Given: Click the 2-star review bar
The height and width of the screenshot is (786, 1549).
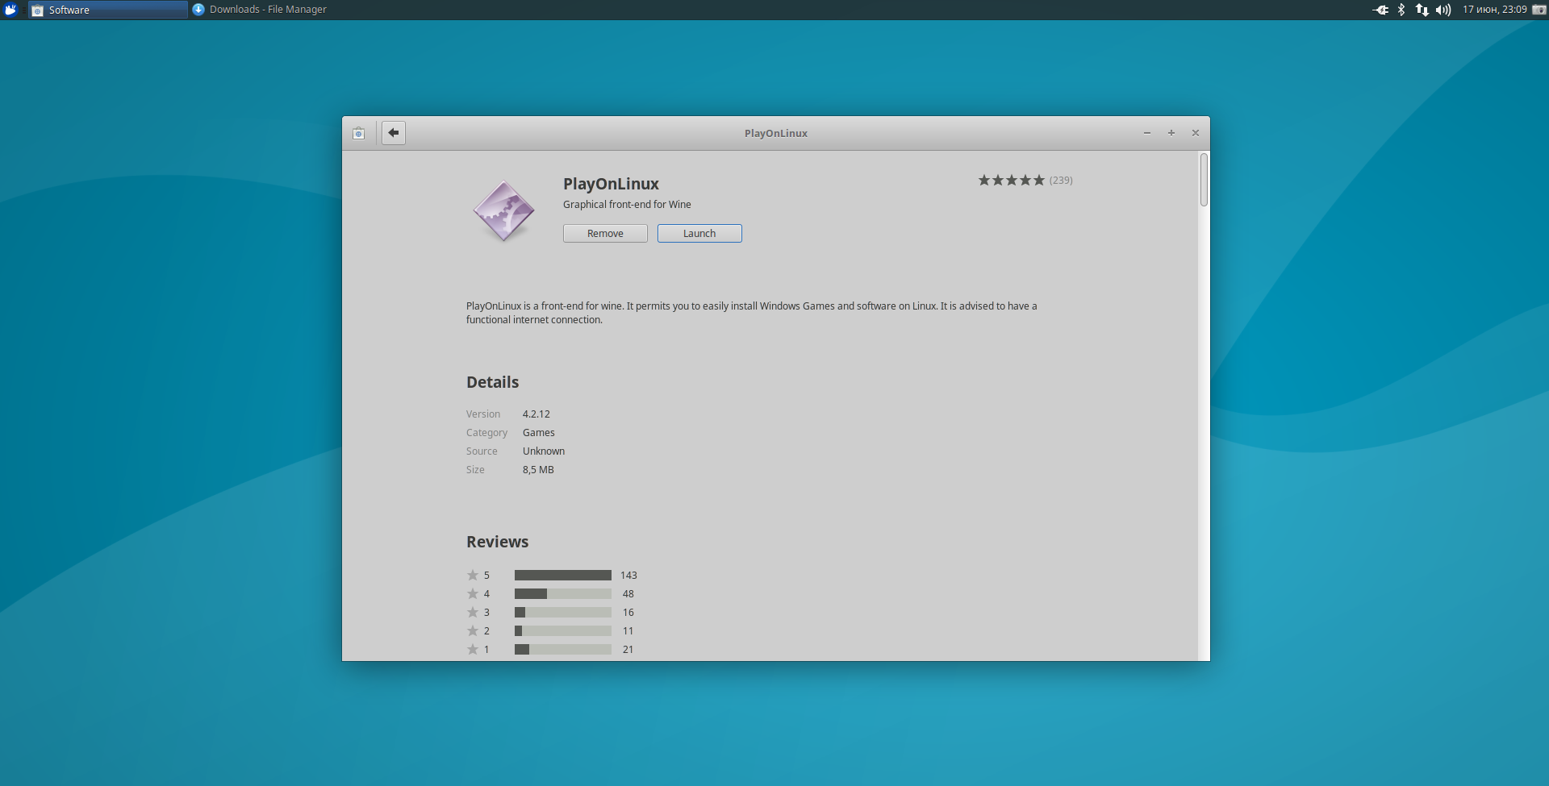Looking at the screenshot, I should tap(563, 631).
